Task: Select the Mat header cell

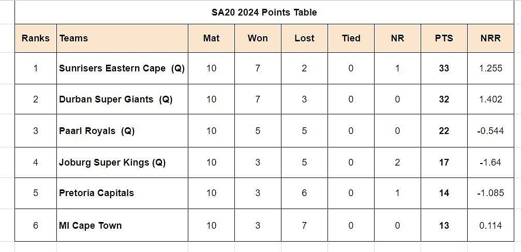Action: coord(211,38)
